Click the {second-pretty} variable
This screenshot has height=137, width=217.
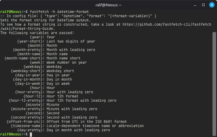pos(27,117)
